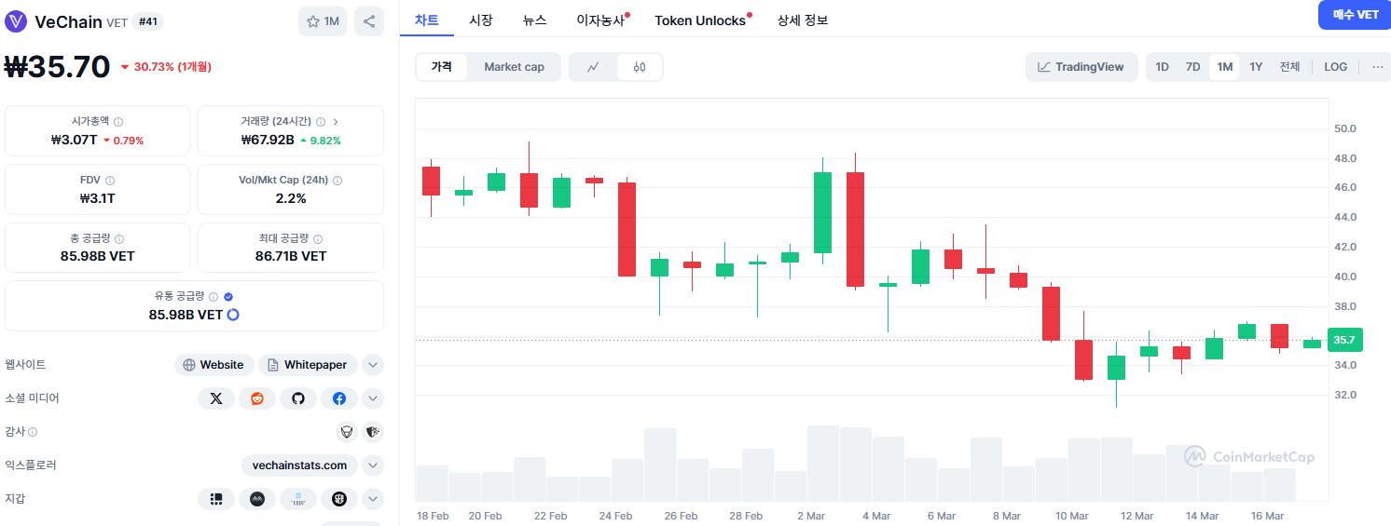Viewport: 1391px width, 526px height.
Task: Open VeChain's X (Twitter) profile
Action: [216, 398]
